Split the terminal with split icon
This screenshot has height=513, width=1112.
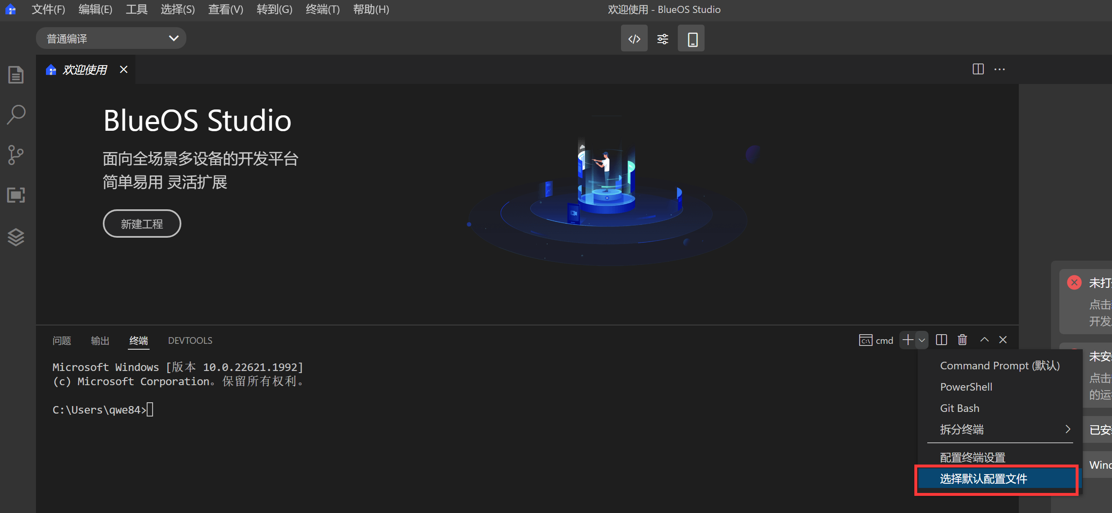[x=941, y=340]
